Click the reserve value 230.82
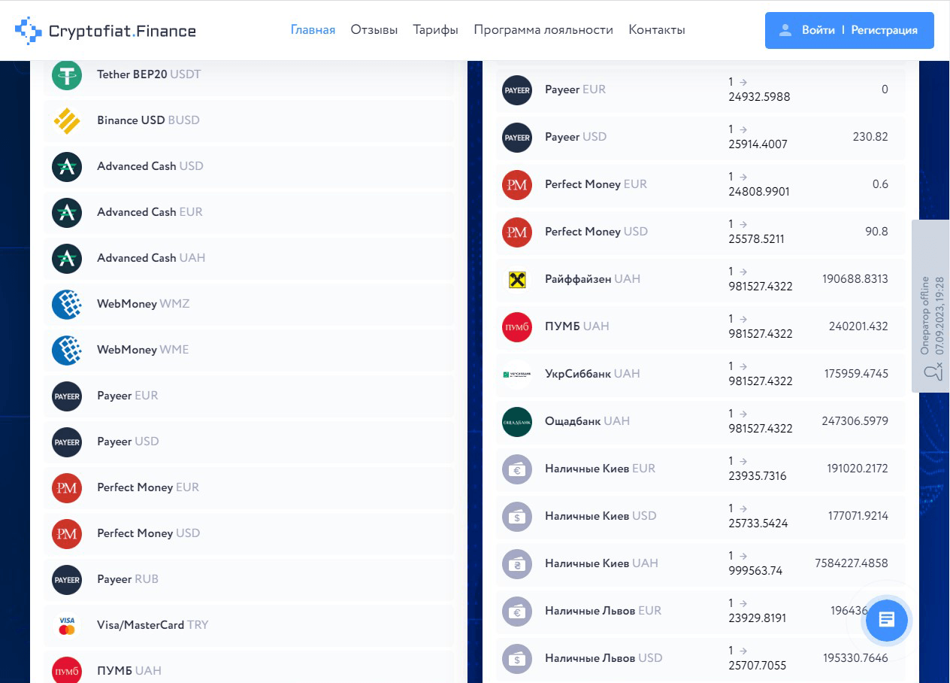Screen dimensions: 950x683 tap(871, 137)
